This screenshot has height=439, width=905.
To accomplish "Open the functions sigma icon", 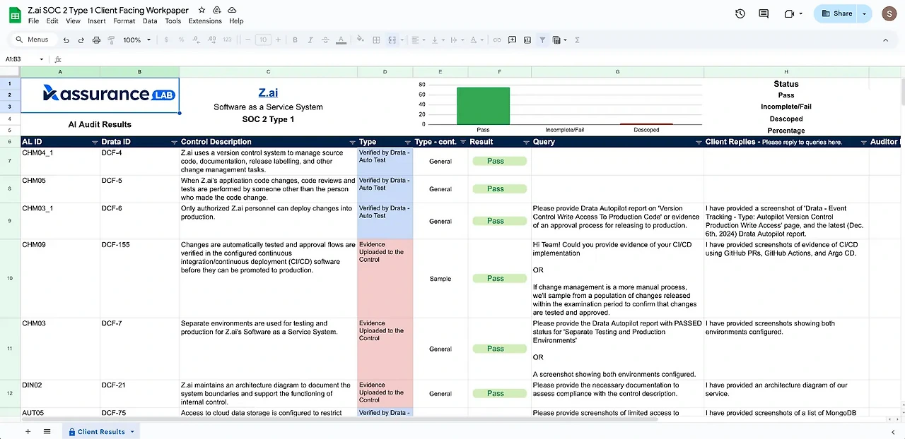I will (577, 40).
